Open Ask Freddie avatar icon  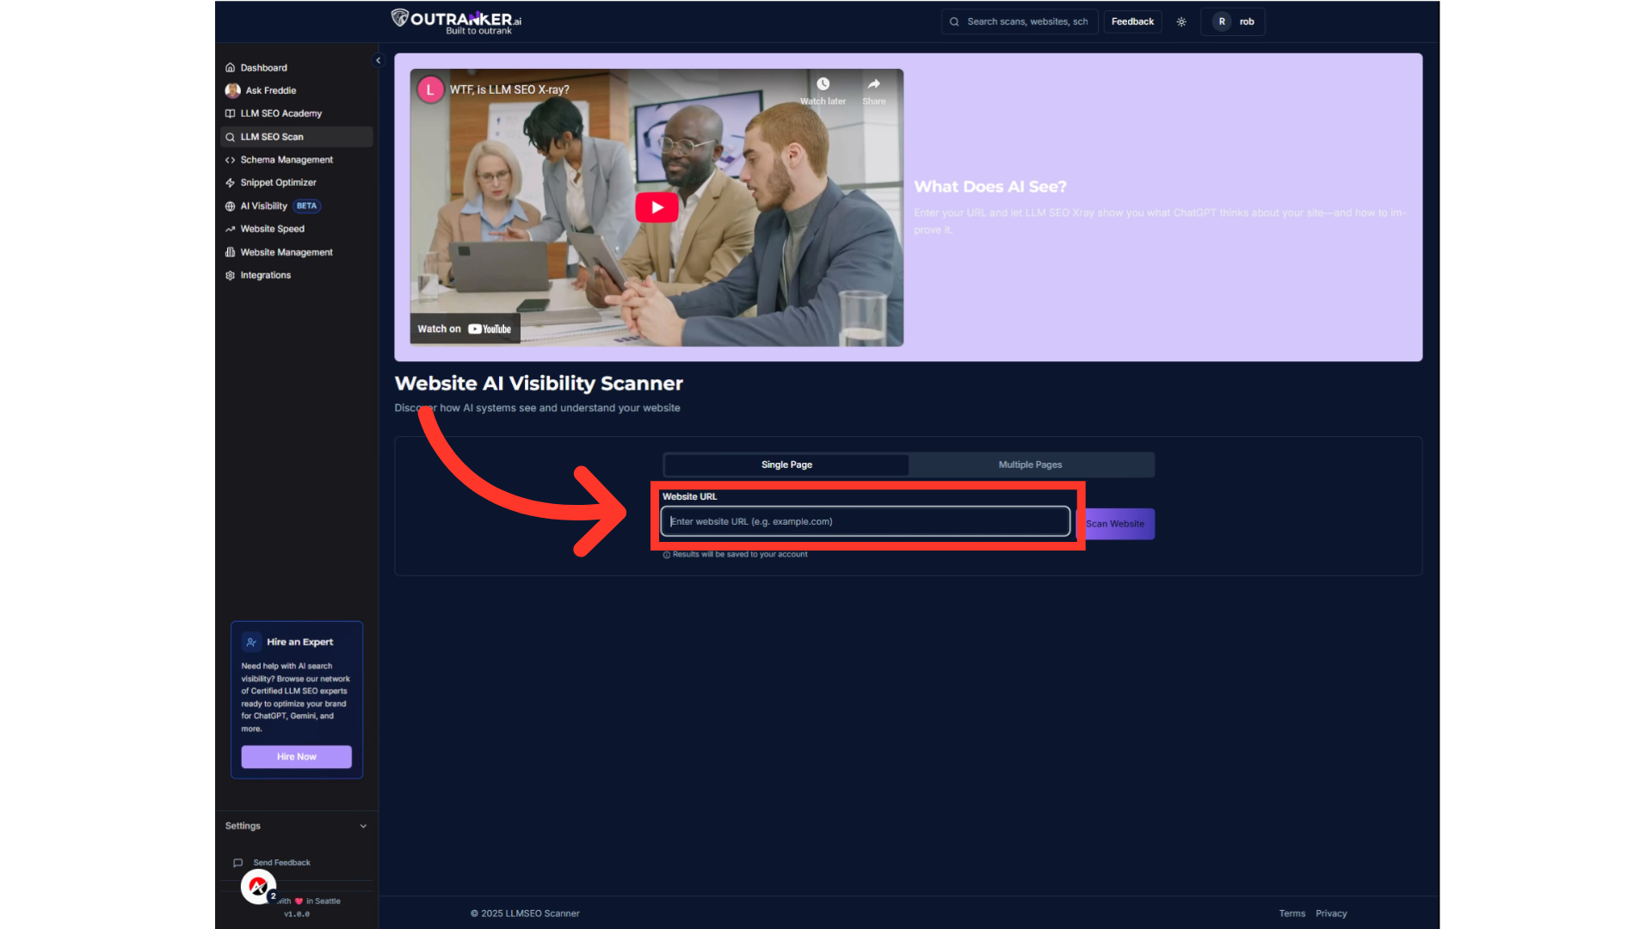232,90
